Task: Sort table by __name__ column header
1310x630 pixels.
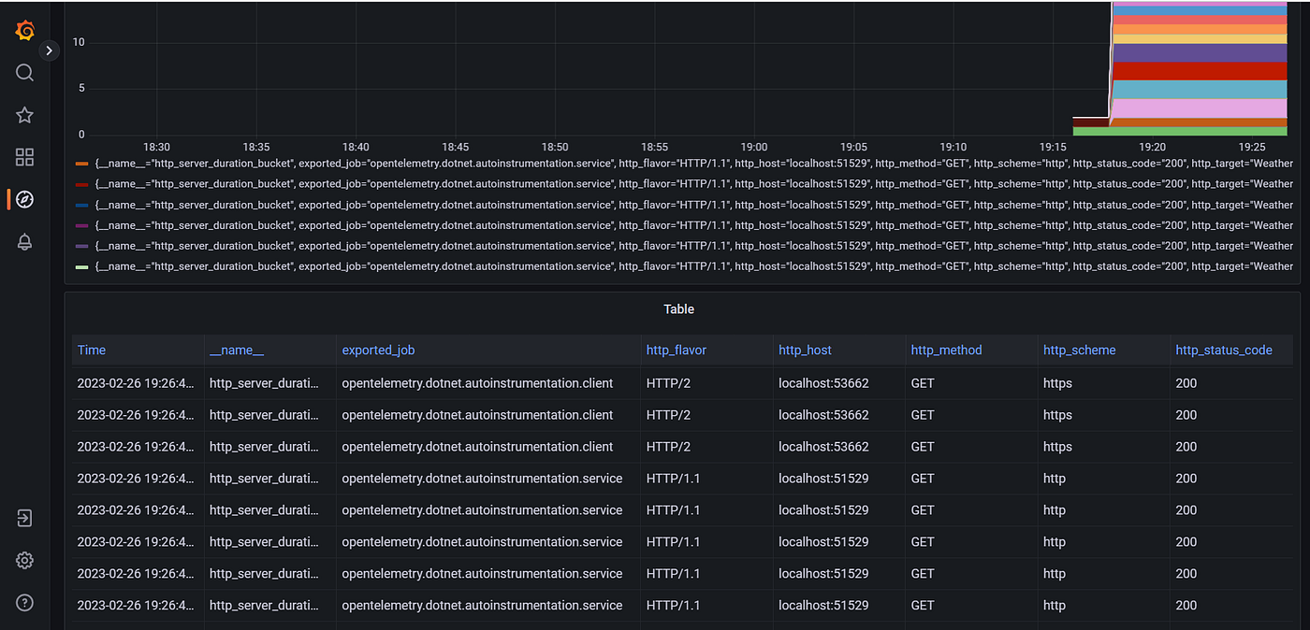Action: pyautogui.click(x=237, y=350)
